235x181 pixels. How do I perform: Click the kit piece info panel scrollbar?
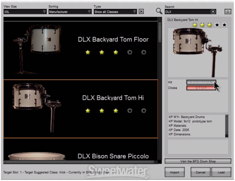click(227, 125)
